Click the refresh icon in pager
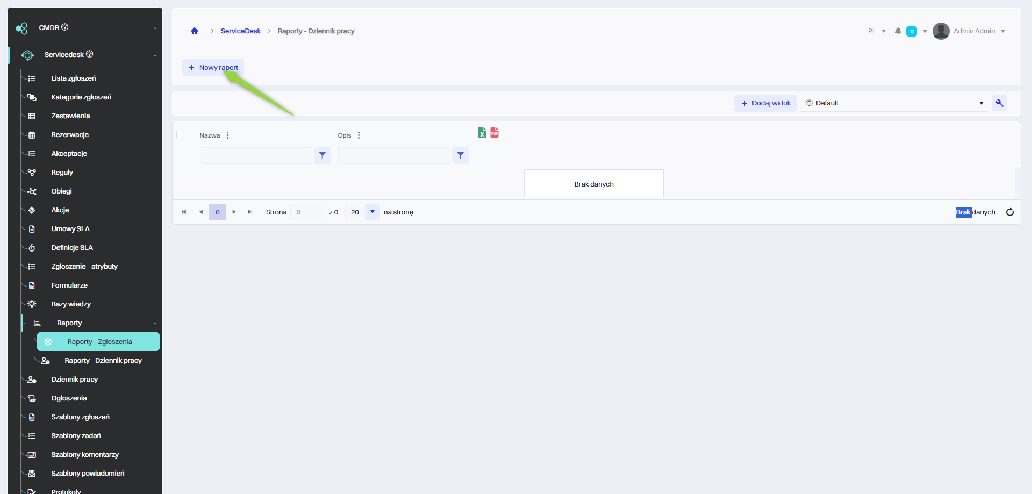The image size is (1032, 494). pyautogui.click(x=1009, y=212)
